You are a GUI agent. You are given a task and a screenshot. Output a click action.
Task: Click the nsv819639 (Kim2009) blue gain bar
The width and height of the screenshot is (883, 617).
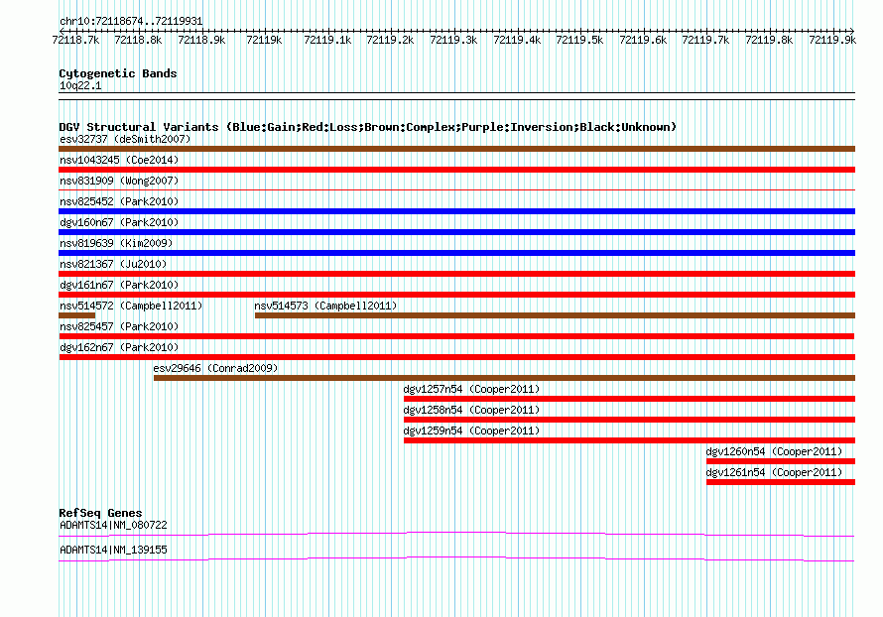pos(456,253)
